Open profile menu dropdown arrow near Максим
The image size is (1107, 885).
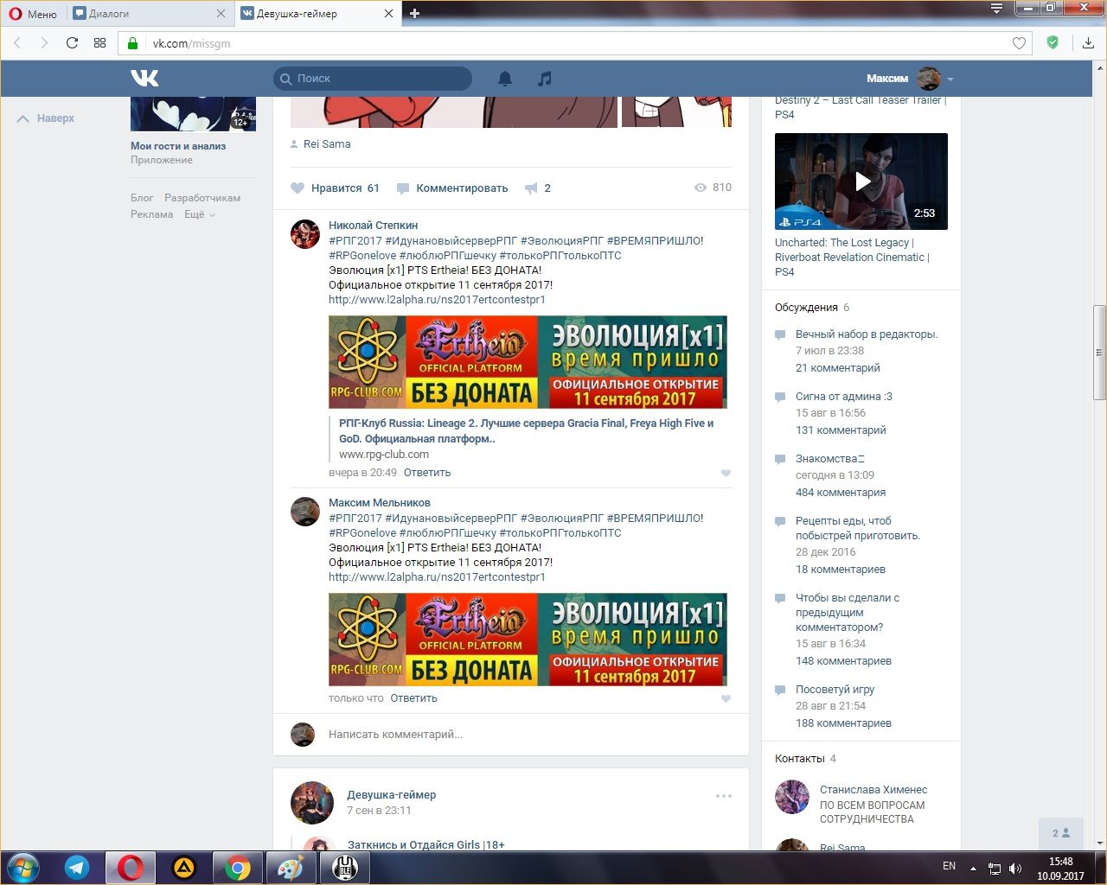click(x=950, y=79)
